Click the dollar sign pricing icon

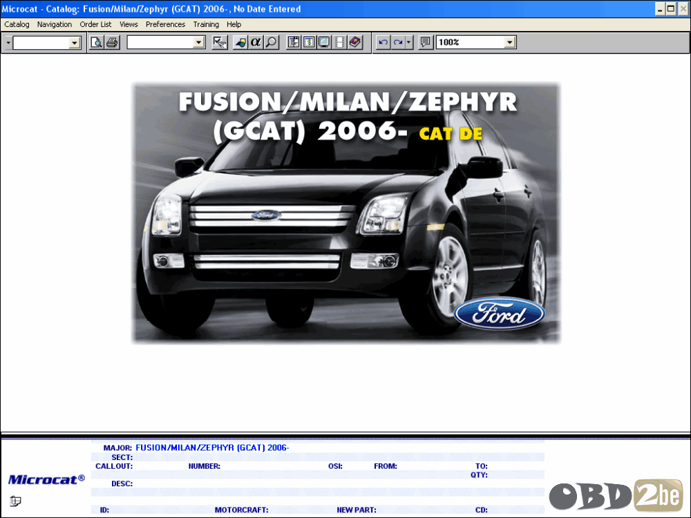pyautogui.click(x=309, y=42)
